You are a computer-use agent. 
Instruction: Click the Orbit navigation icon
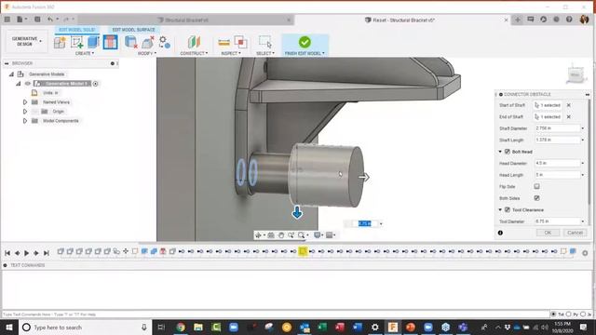click(259, 235)
